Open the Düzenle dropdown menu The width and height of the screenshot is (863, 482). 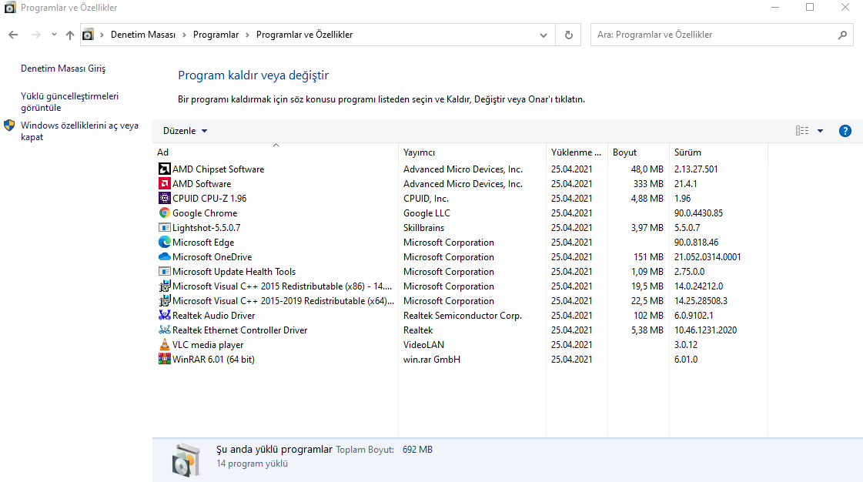[x=185, y=131]
